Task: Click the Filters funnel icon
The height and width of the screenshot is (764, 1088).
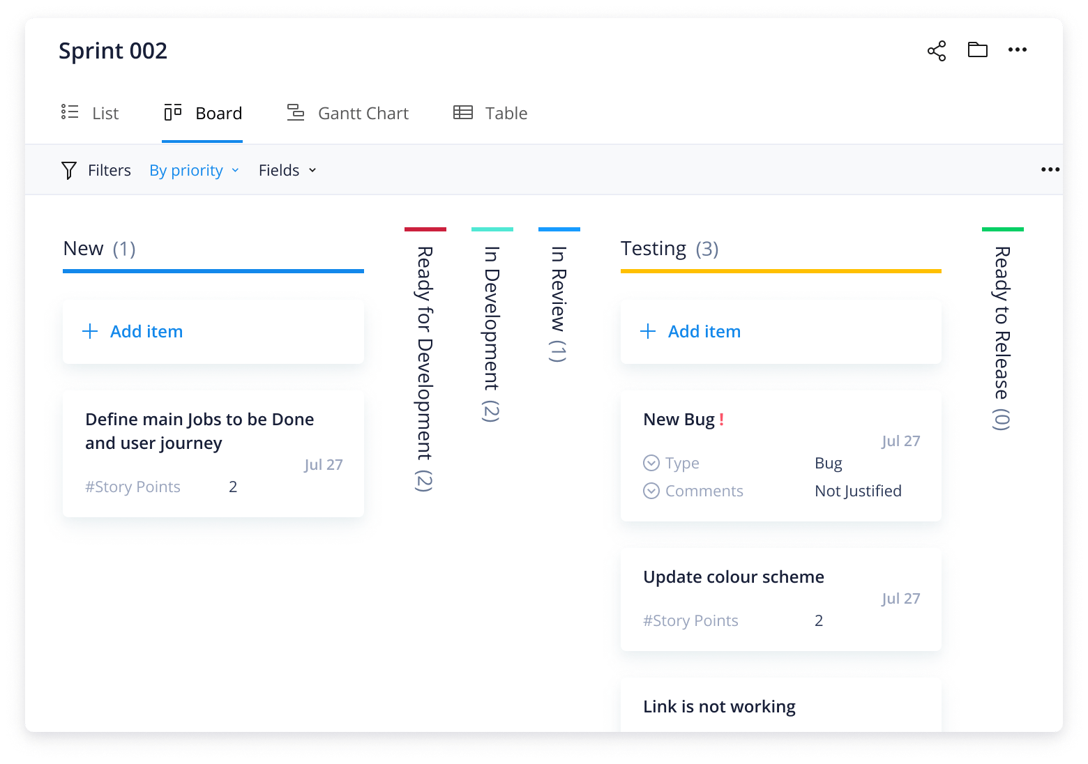Action: click(x=69, y=169)
